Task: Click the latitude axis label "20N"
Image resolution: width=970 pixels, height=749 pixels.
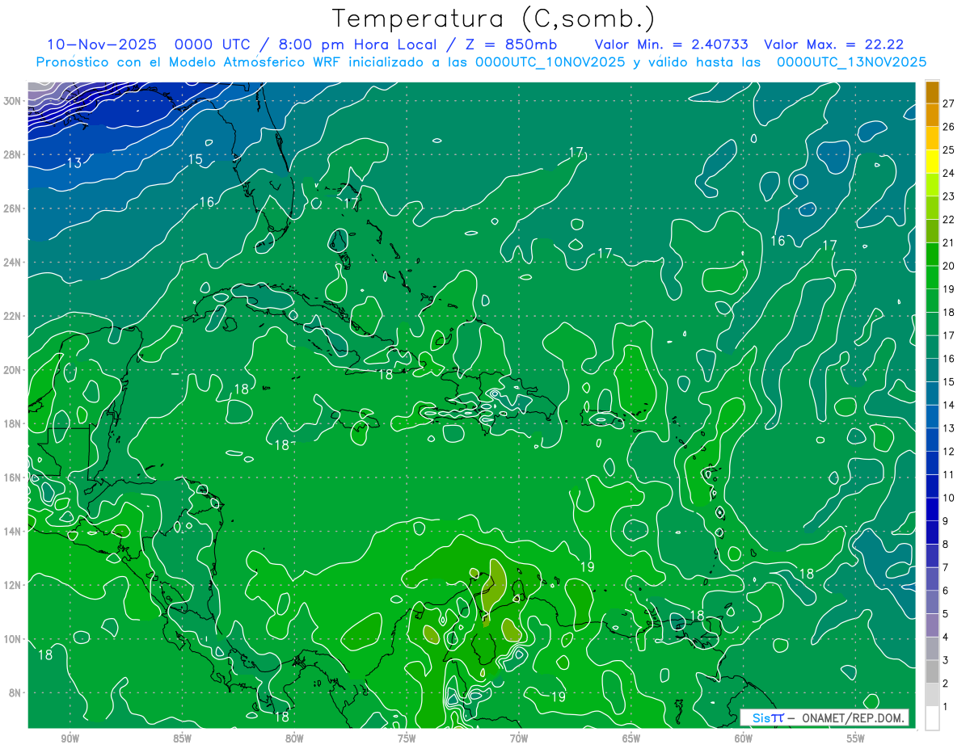Action: point(12,370)
